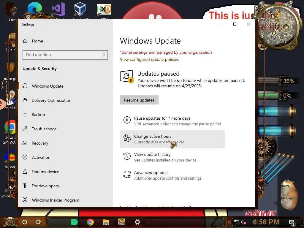Image resolution: width=304 pixels, height=228 pixels.
Task: Click the network tray icon
Action: (236, 222)
